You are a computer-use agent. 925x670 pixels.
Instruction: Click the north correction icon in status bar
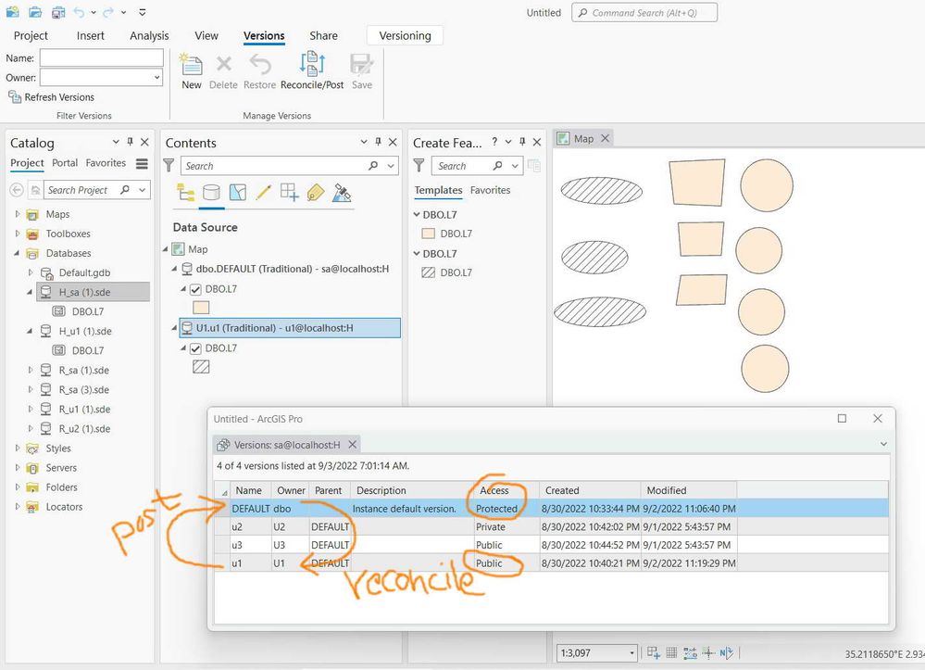pos(726,652)
